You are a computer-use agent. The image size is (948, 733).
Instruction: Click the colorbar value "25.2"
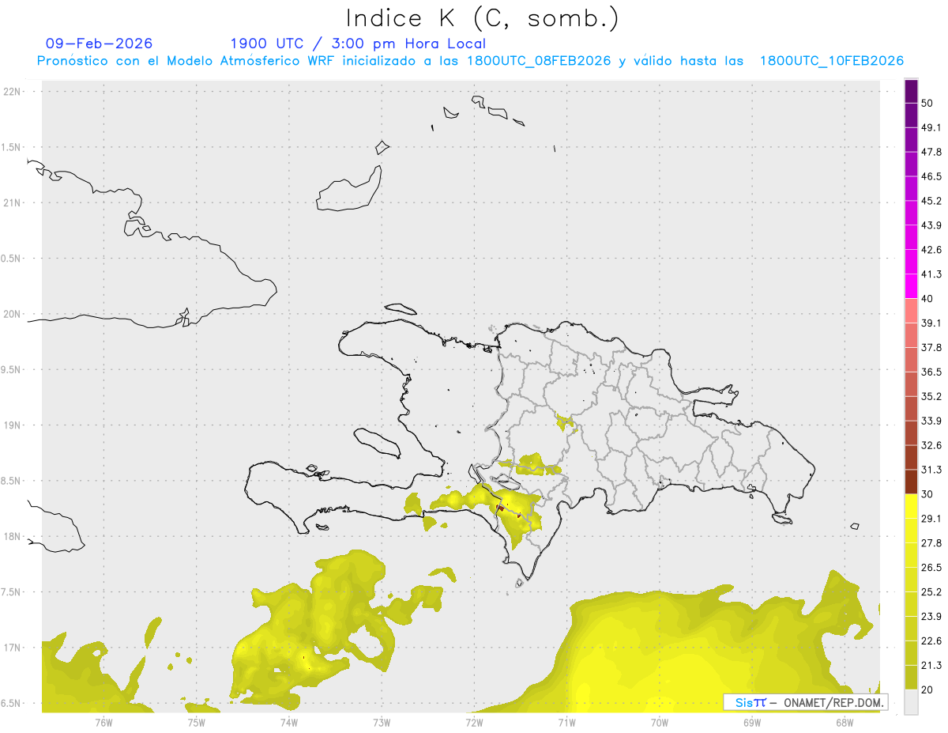point(931,592)
